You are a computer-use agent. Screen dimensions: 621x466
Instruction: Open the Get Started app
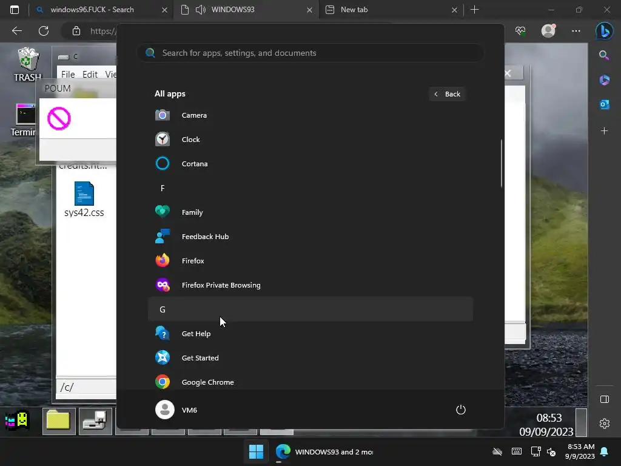pyautogui.click(x=310, y=358)
